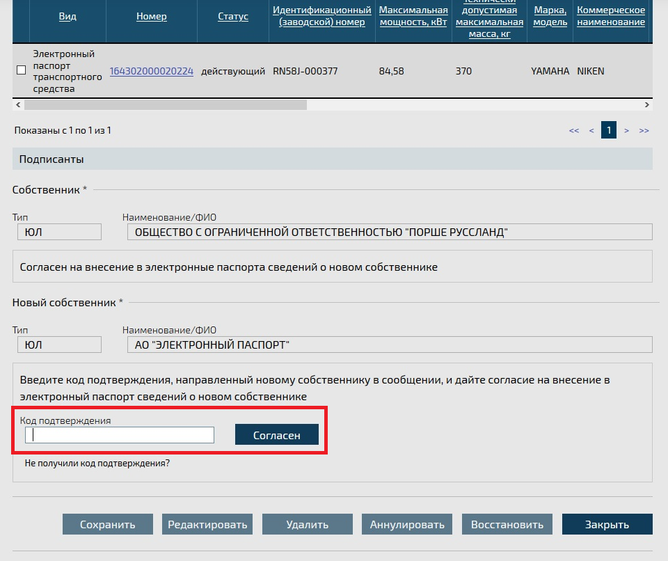Click the Аннулировать button
The width and height of the screenshot is (668, 561).
coord(407,524)
